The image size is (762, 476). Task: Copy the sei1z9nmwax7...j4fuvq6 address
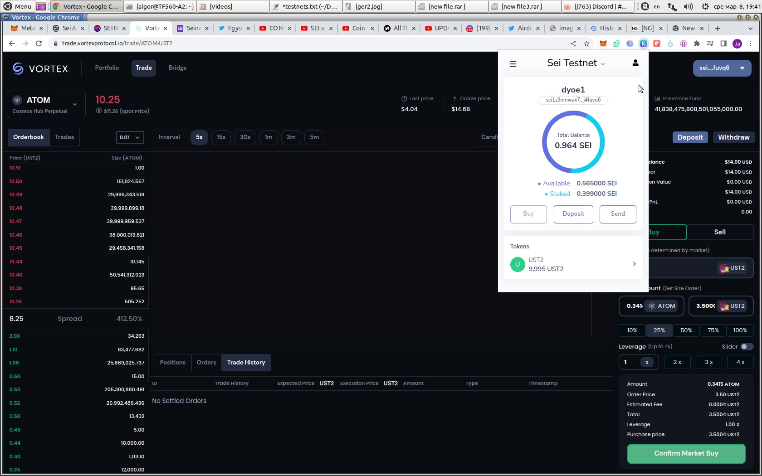pyautogui.click(x=573, y=100)
